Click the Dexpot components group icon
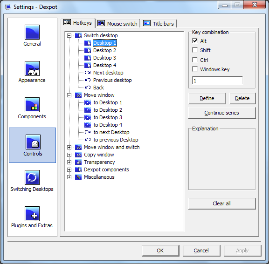 click(x=78, y=169)
